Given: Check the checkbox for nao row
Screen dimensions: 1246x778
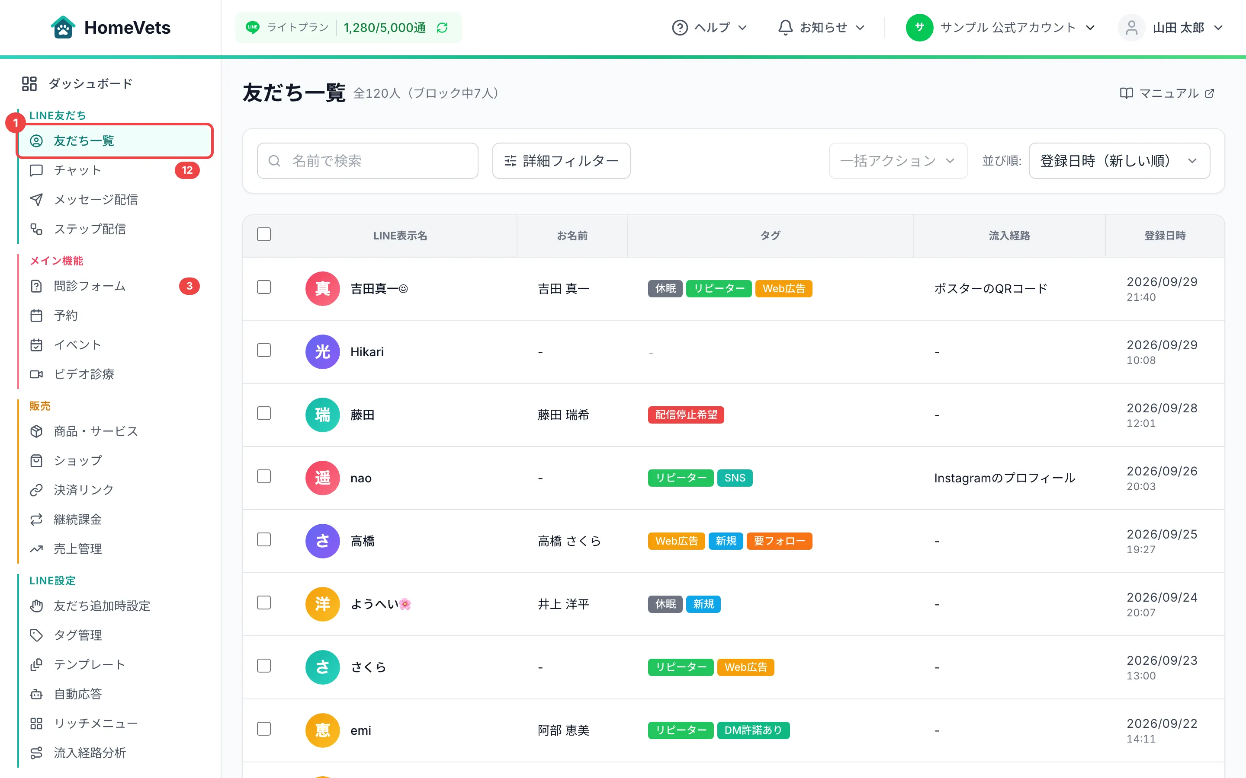Looking at the screenshot, I should coord(263,476).
